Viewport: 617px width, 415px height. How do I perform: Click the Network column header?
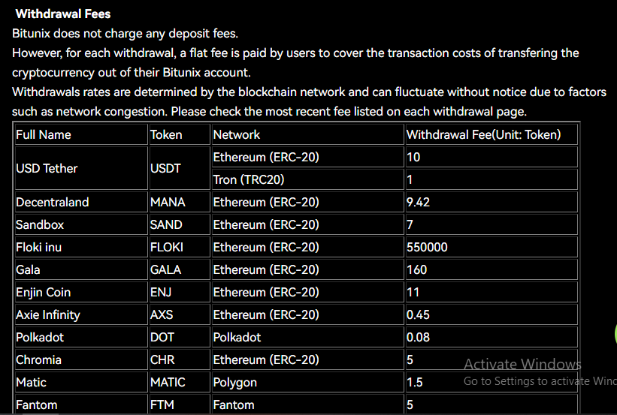pos(237,134)
